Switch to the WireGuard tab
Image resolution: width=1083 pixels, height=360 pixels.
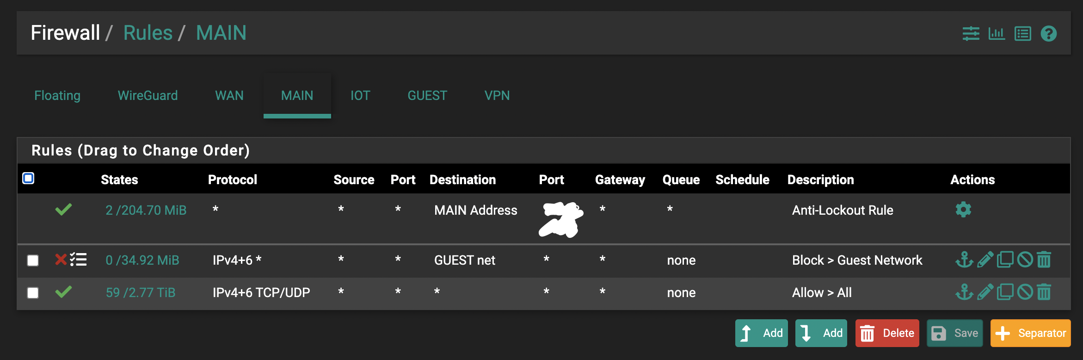pos(148,95)
